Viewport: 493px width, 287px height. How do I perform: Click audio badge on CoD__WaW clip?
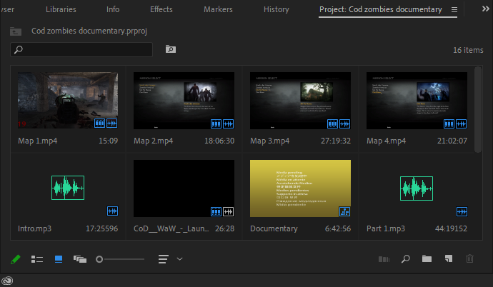coord(228,212)
